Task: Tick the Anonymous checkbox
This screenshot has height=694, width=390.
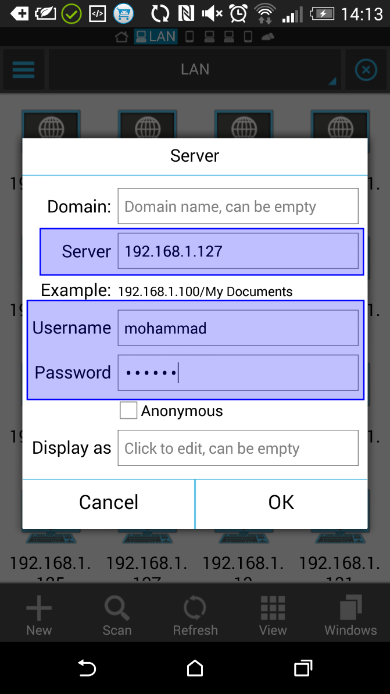Action: [x=128, y=411]
